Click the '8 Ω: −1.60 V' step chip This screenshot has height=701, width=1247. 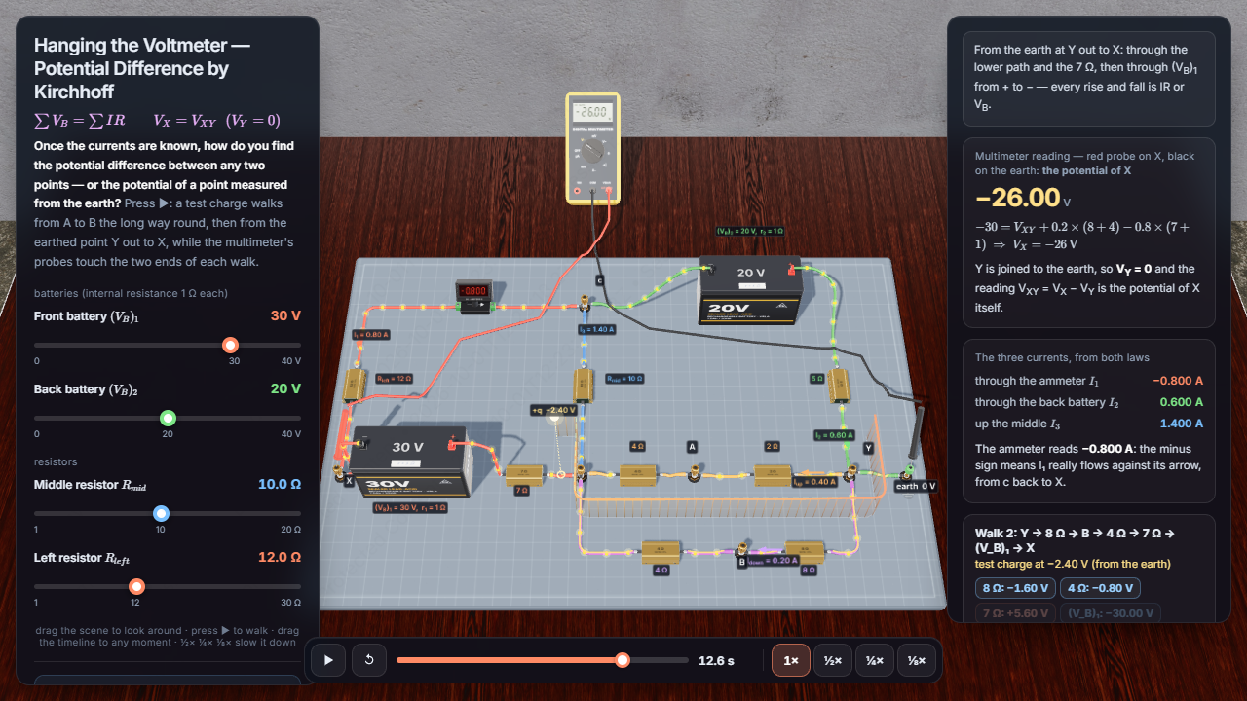[x=1014, y=588]
